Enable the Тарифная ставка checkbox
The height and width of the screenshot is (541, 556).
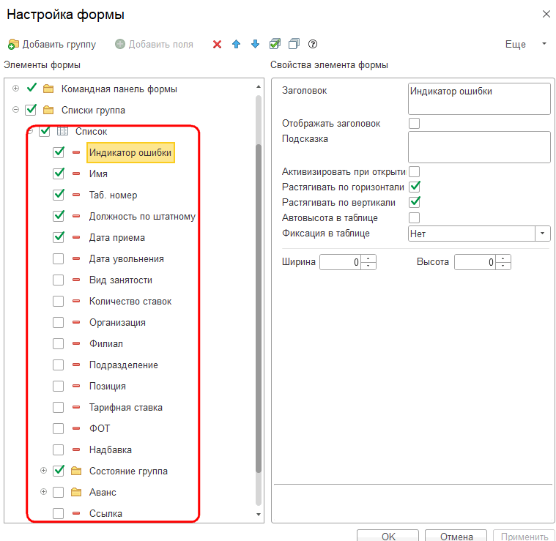pyautogui.click(x=58, y=408)
